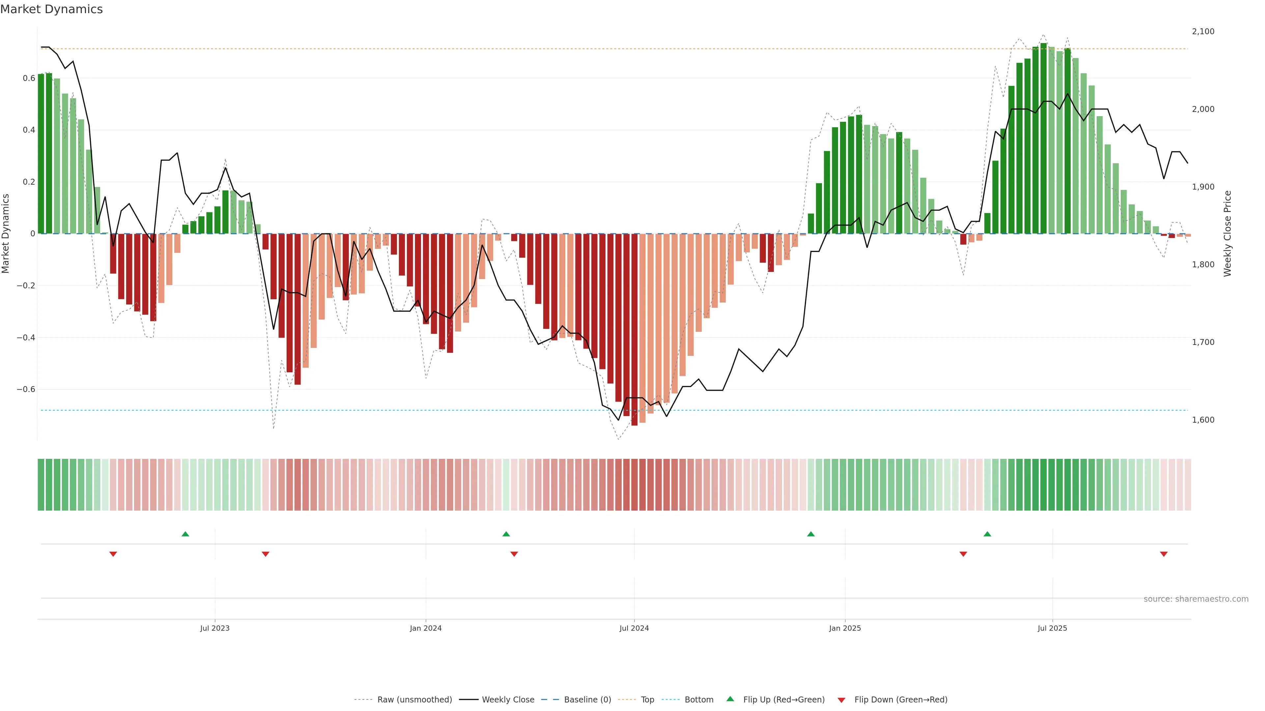
Task: Click the green flip-up marker after January 2024
Action: [506, 534]
